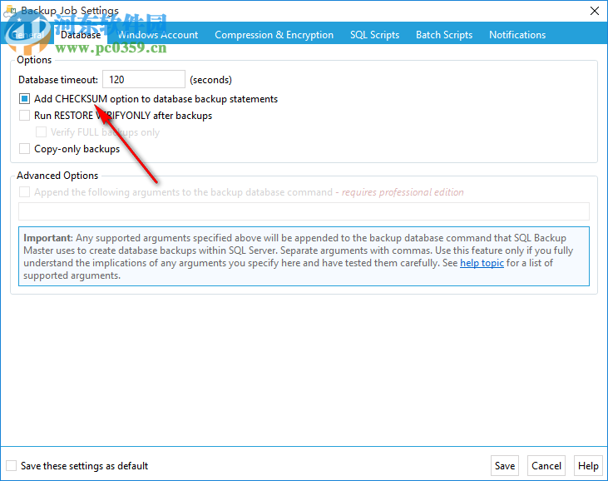The height and width of the screenshot is (481, 608).
Task: Open the help topic link
Action: pyautogui.click(x=482, y=263)
